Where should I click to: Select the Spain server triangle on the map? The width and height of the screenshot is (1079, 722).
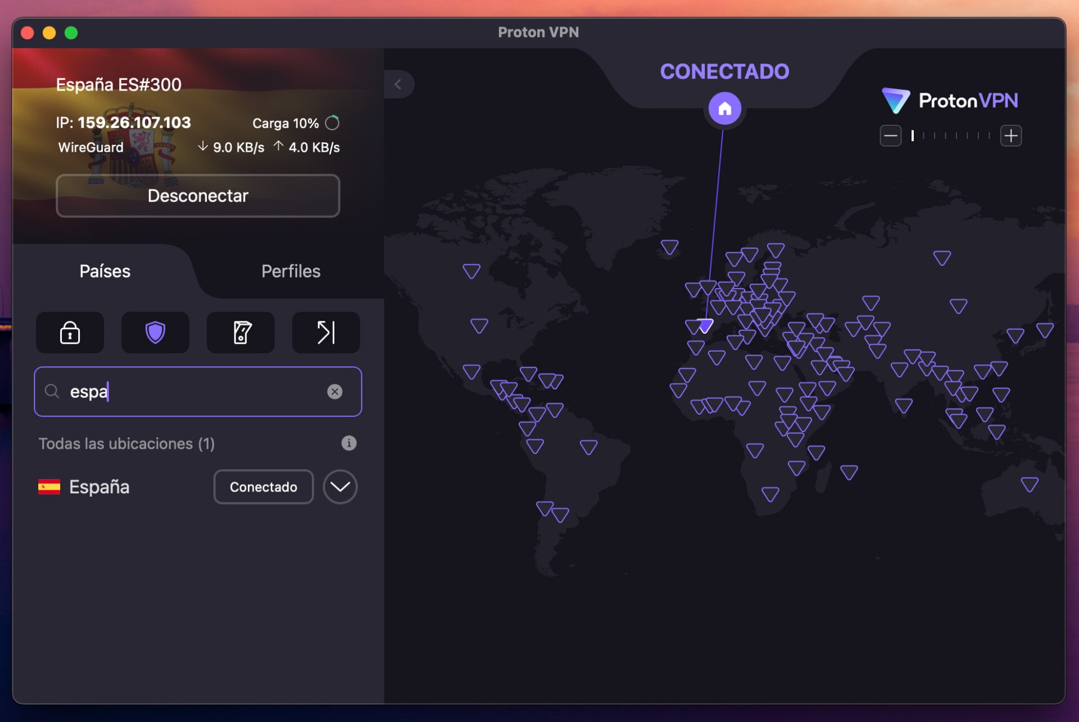(704, 325)
